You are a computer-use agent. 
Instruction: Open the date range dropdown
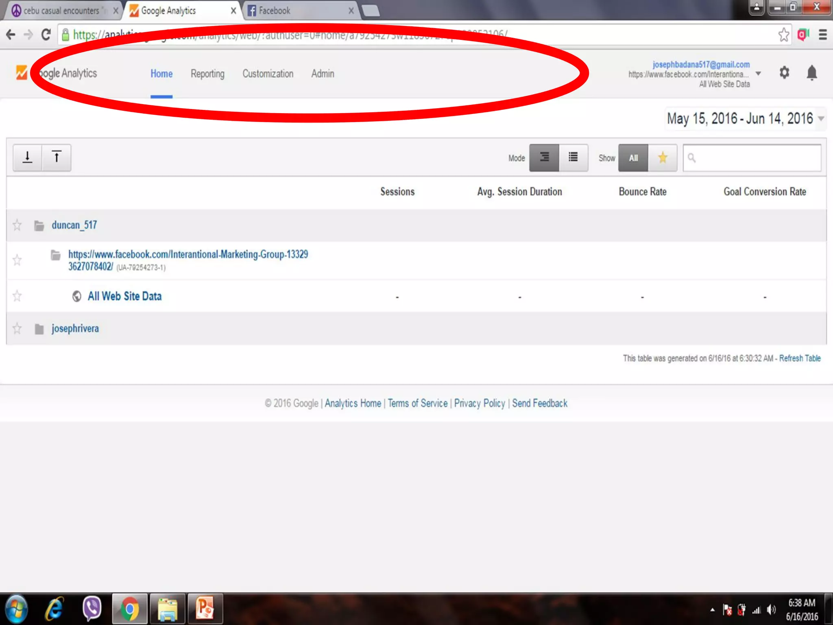coord(744,119)
